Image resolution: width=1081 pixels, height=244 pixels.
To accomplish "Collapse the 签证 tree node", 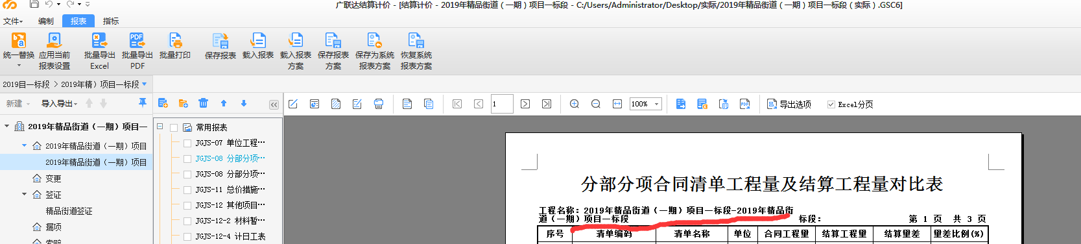I will coord(25,194).
